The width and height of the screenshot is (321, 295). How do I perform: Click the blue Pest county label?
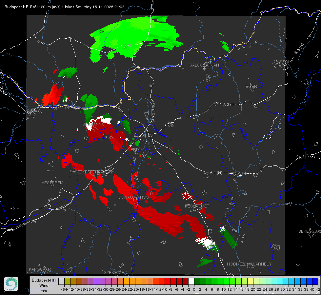point(226,197)
